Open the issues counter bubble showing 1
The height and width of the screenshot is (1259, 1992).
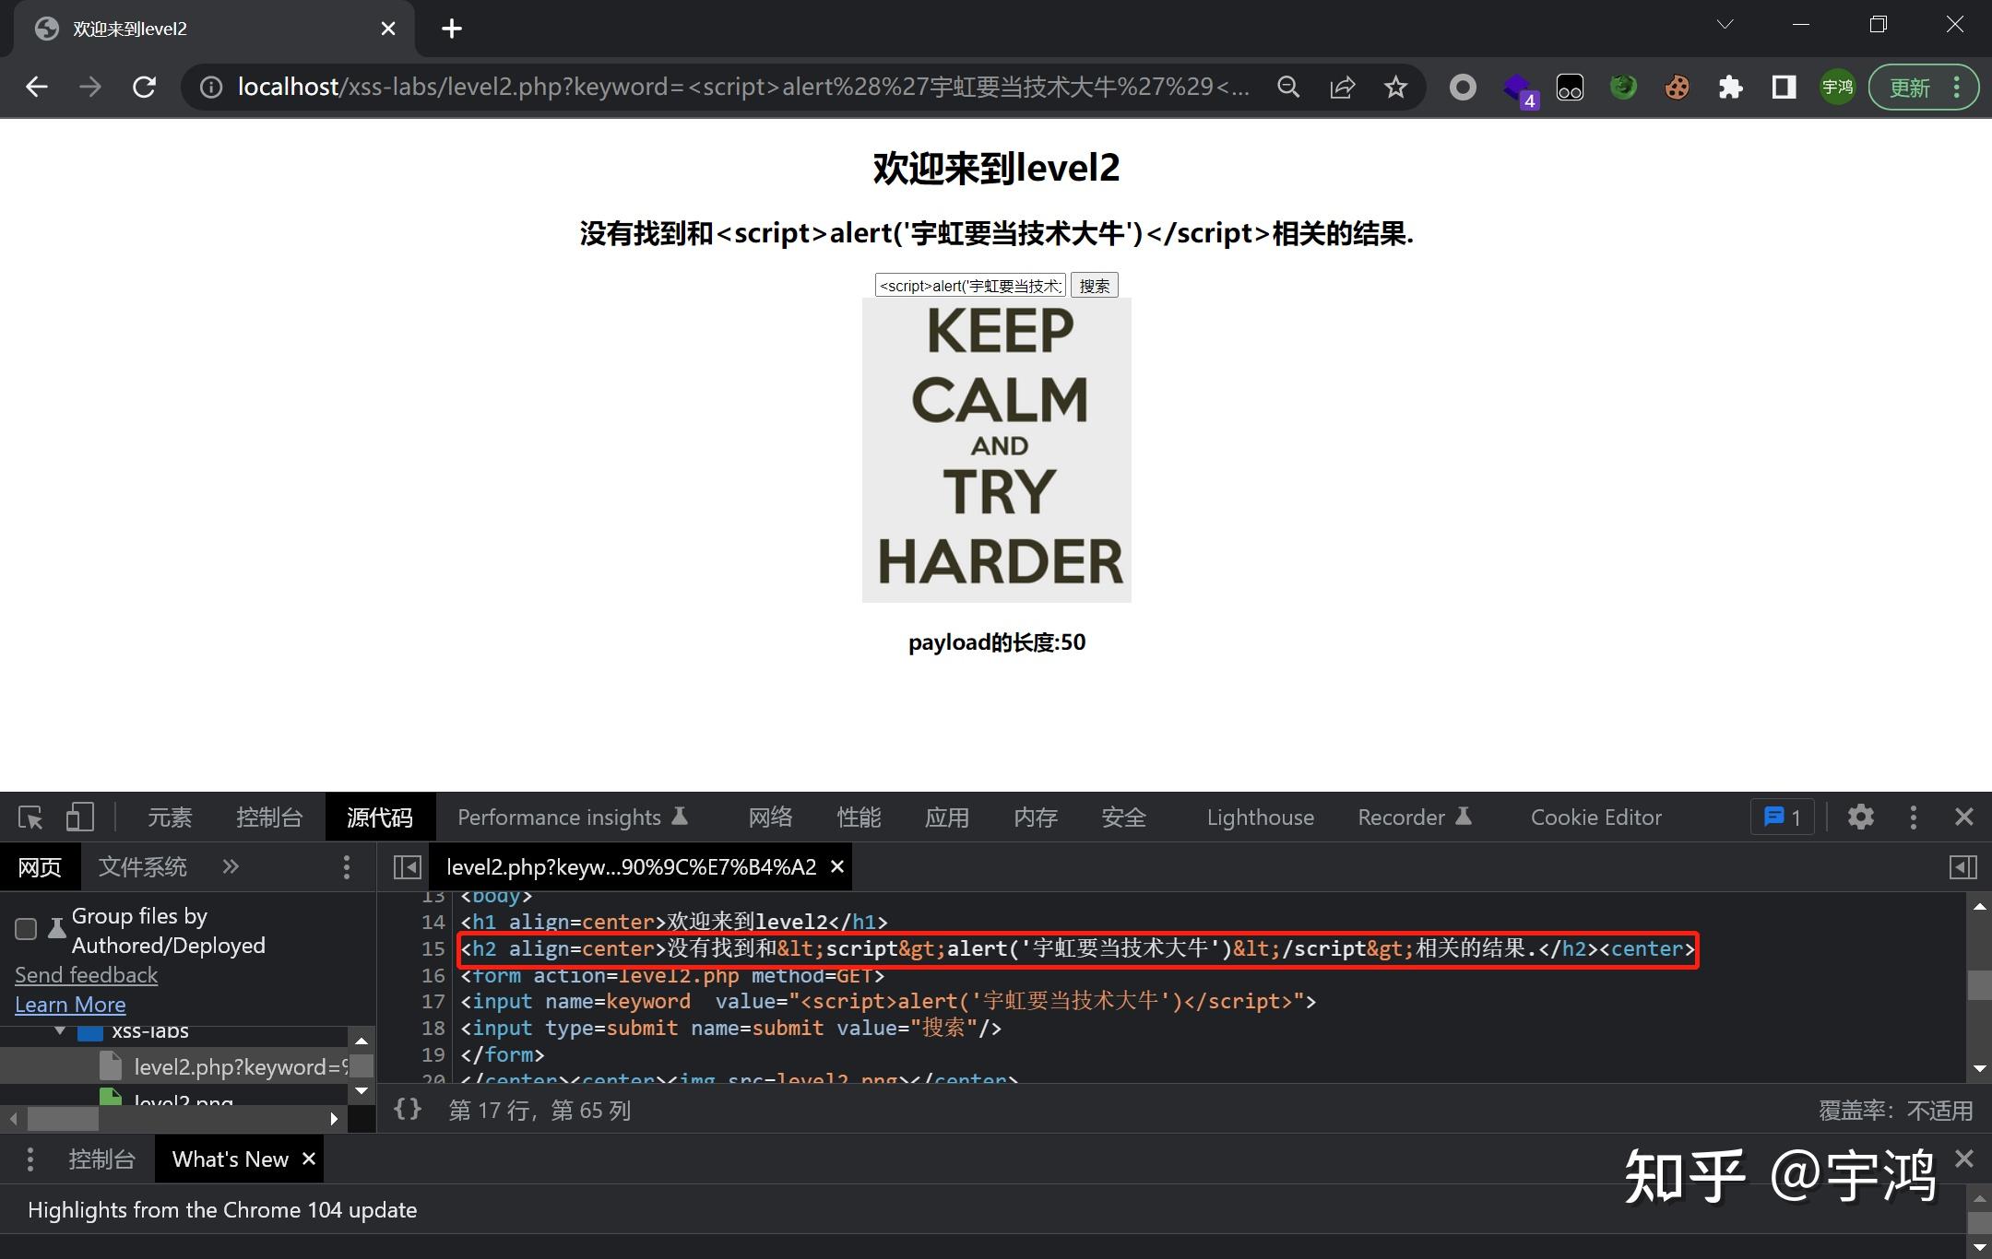coord(1781,817)
